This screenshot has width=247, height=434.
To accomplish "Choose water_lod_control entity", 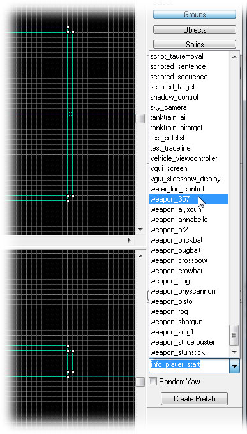I will 189,189.
